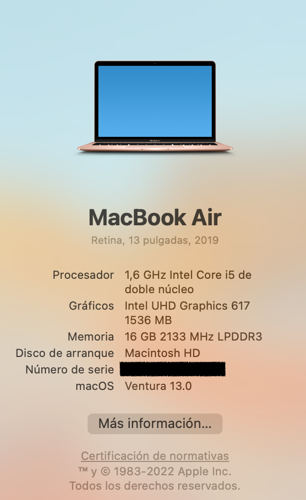This screenshot has width=306, height=500.
Task: Click the Procesador label
Action: [83, 275]
